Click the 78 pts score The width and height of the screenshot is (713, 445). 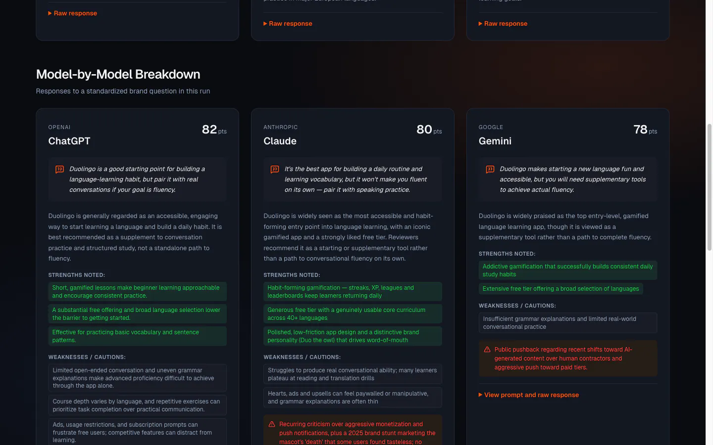[645, 130]
